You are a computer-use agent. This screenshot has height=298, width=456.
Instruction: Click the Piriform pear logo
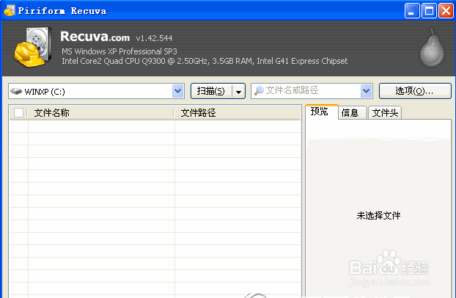coord(432,48)
